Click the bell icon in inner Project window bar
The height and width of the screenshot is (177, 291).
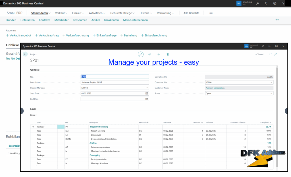coord(269,46)
